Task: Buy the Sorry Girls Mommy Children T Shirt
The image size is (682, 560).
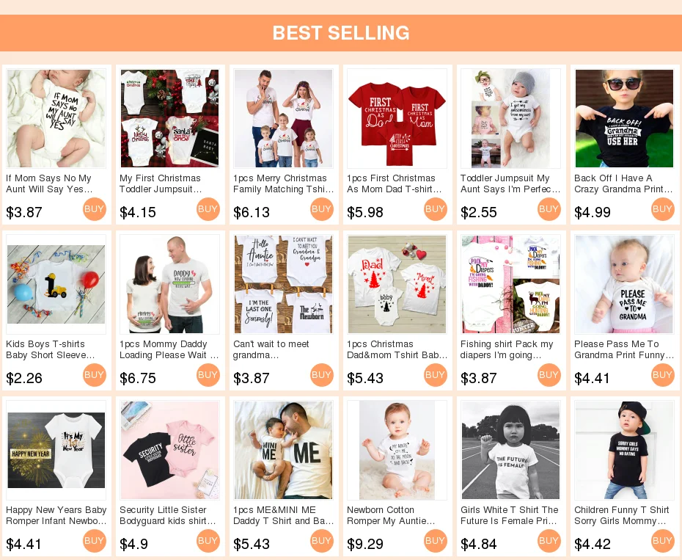Action: pos(663,541)
